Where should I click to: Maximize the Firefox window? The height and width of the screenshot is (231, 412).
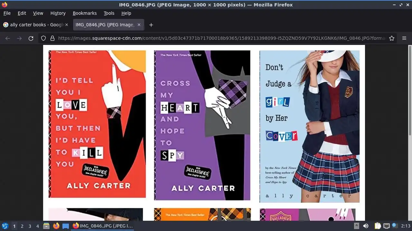pyautogui.click(x=401, y=5)
